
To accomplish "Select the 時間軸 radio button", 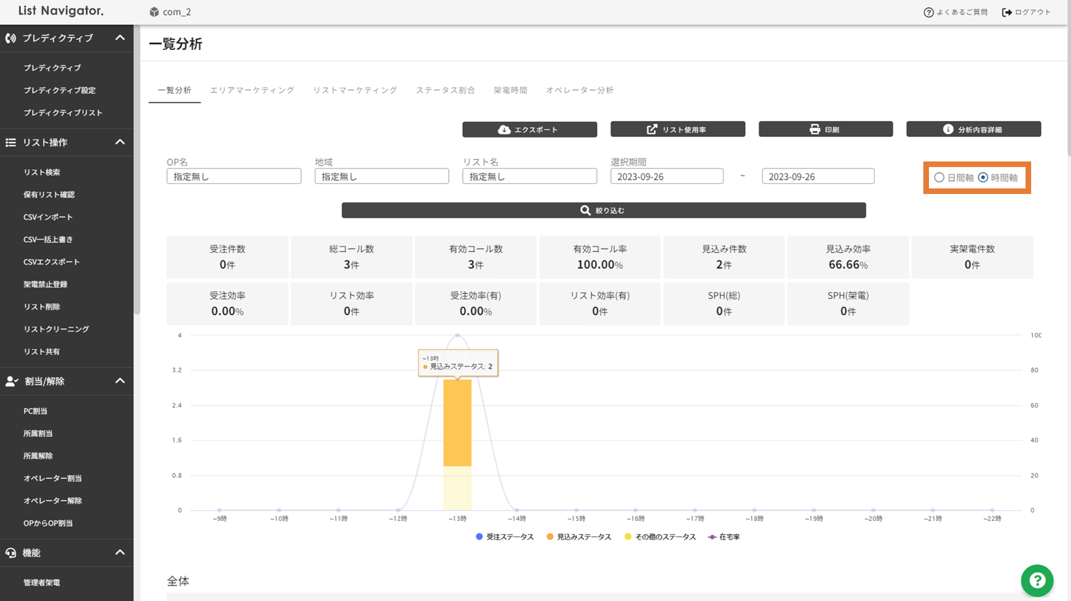I will click(983, 178).
